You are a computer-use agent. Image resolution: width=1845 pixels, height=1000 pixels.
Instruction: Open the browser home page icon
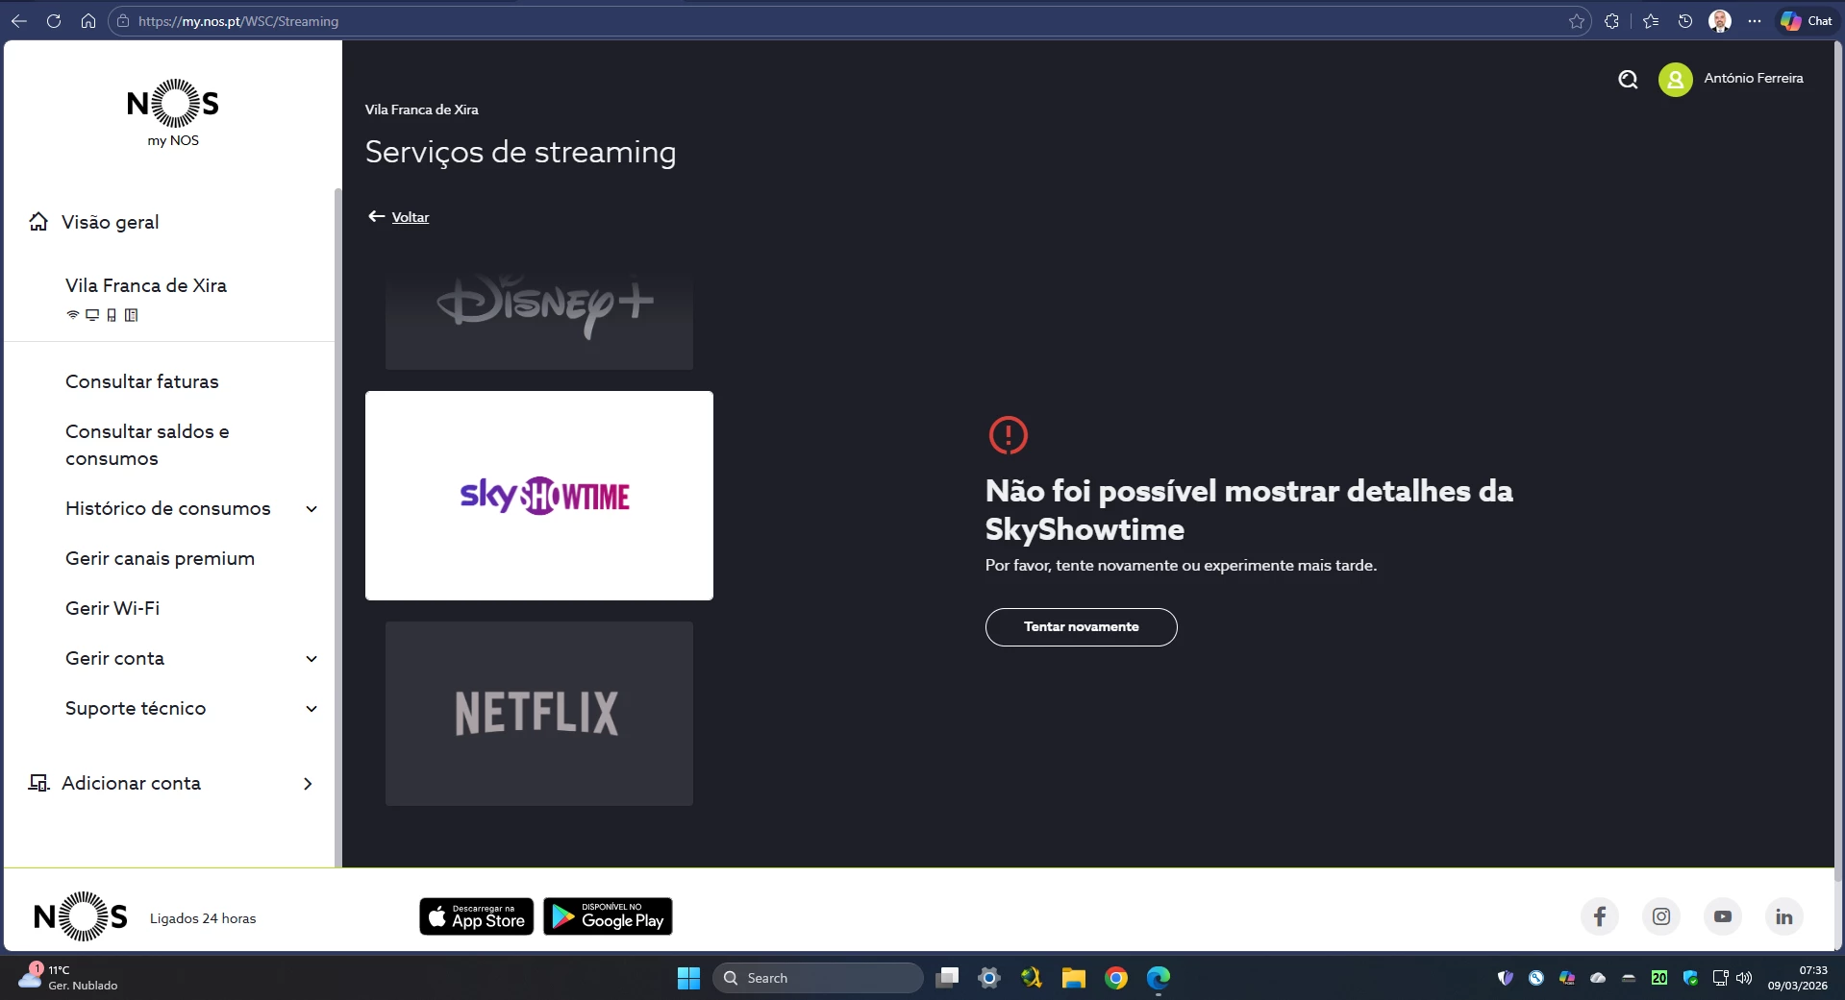(x=88, y=21)
